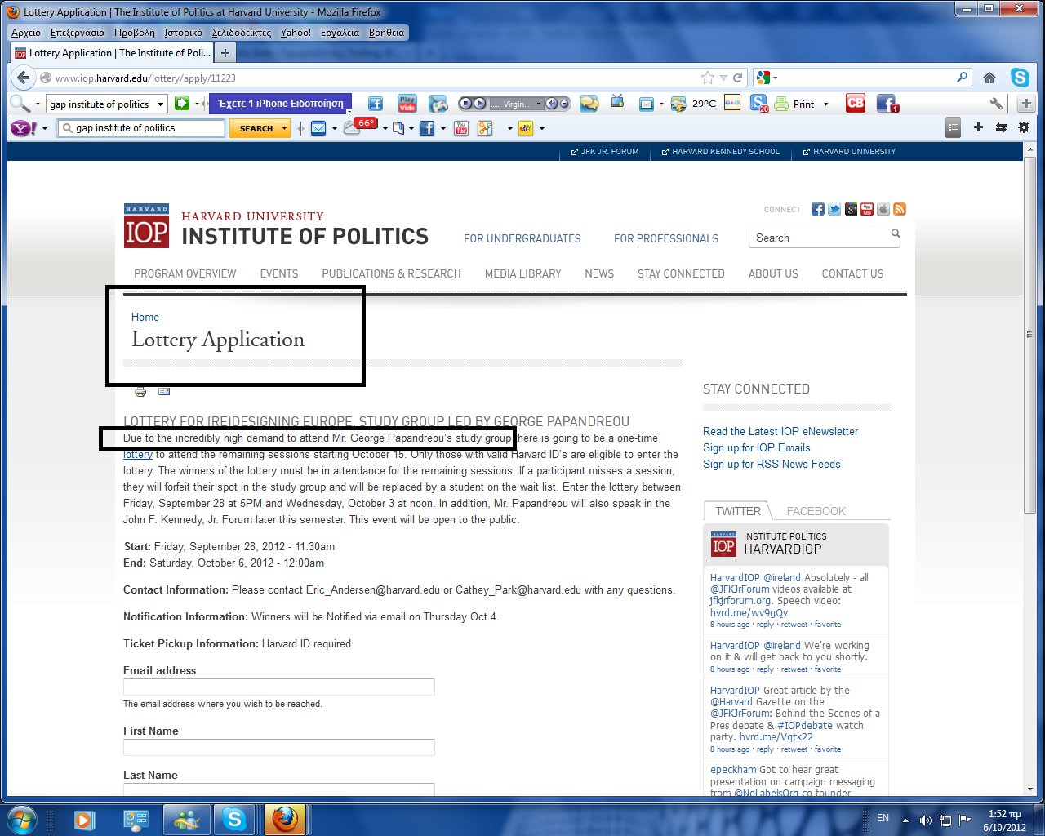Open IOP Twitter page from Connect icons

point(834,209)
